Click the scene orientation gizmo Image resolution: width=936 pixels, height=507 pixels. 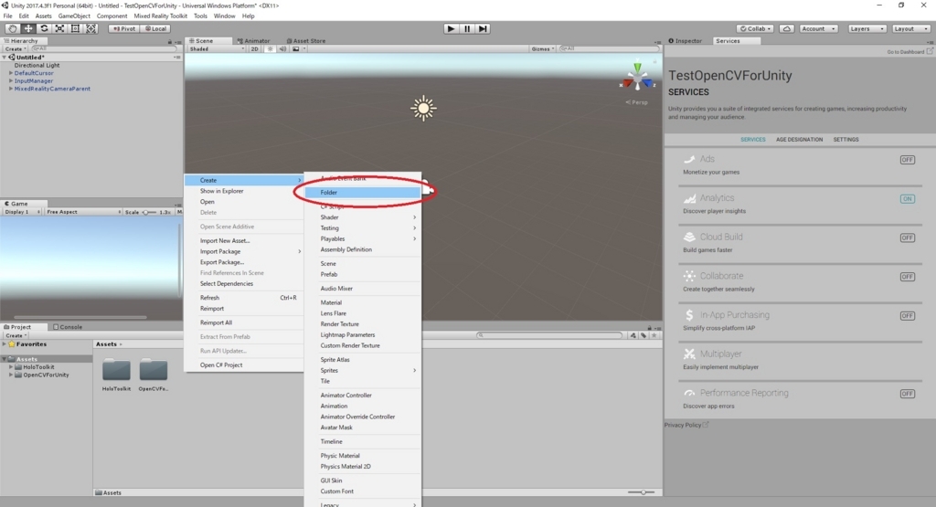[637, 79]
